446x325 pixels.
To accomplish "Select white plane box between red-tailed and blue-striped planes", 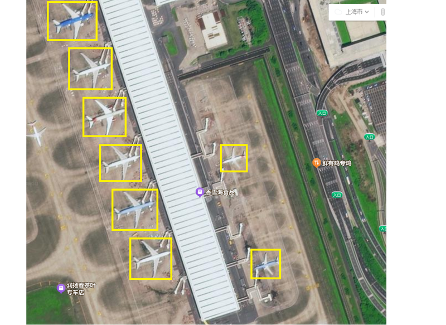I will pos(120,163).
